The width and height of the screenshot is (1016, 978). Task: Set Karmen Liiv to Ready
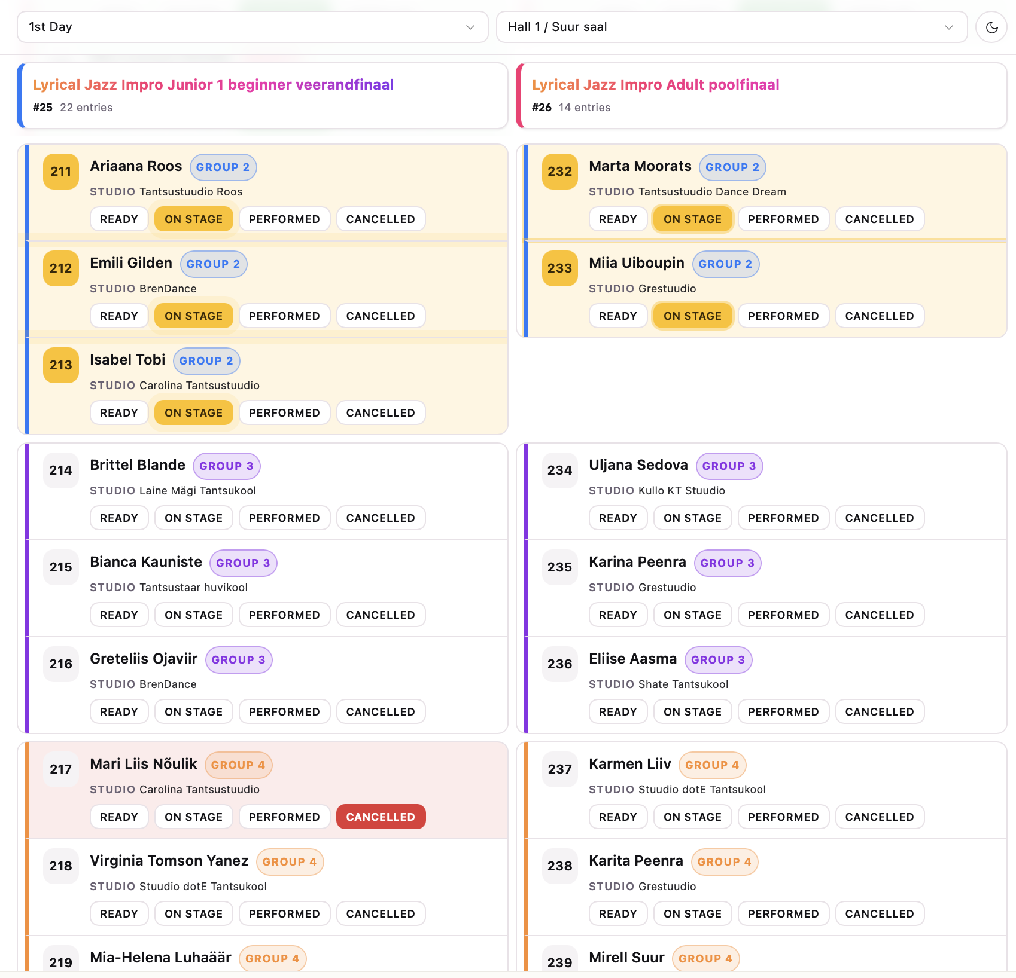coord(618,817)
